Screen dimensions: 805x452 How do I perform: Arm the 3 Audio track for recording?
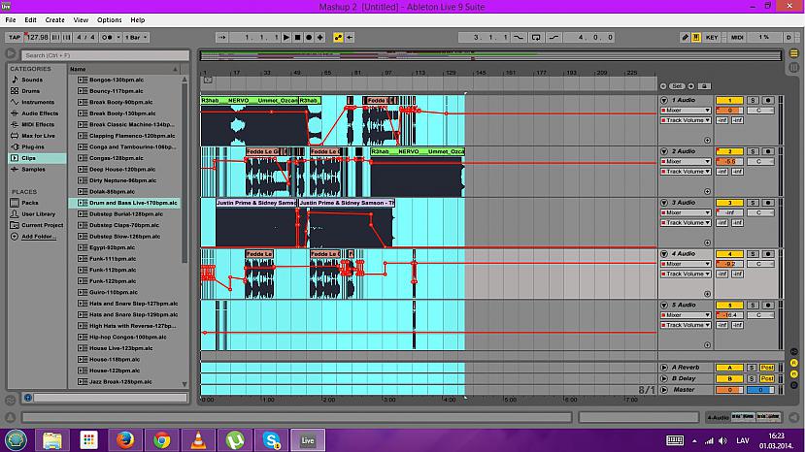[767, 203]
